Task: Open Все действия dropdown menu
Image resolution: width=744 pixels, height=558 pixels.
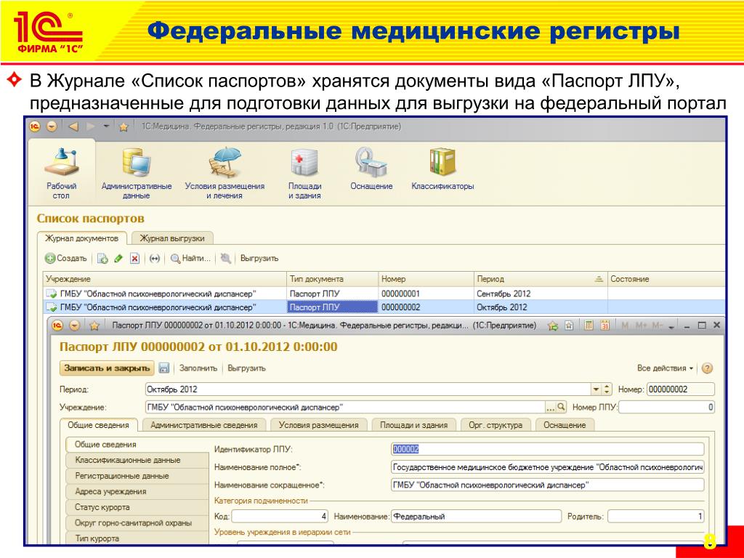Action: tap(666, 368)
